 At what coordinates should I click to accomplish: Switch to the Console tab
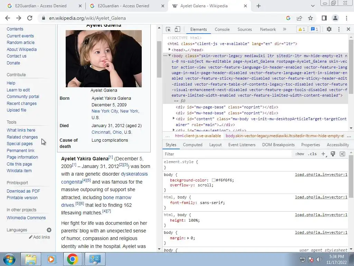(222, 29)
